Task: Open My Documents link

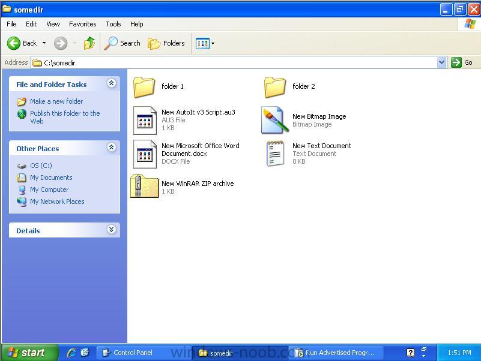Action: (51, 178)
